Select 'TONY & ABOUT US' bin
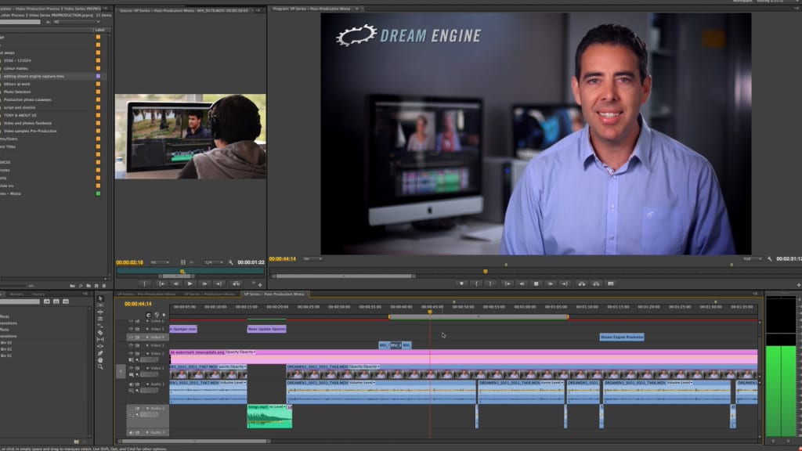This screenshot has width=802, height=451. point(20,115)
